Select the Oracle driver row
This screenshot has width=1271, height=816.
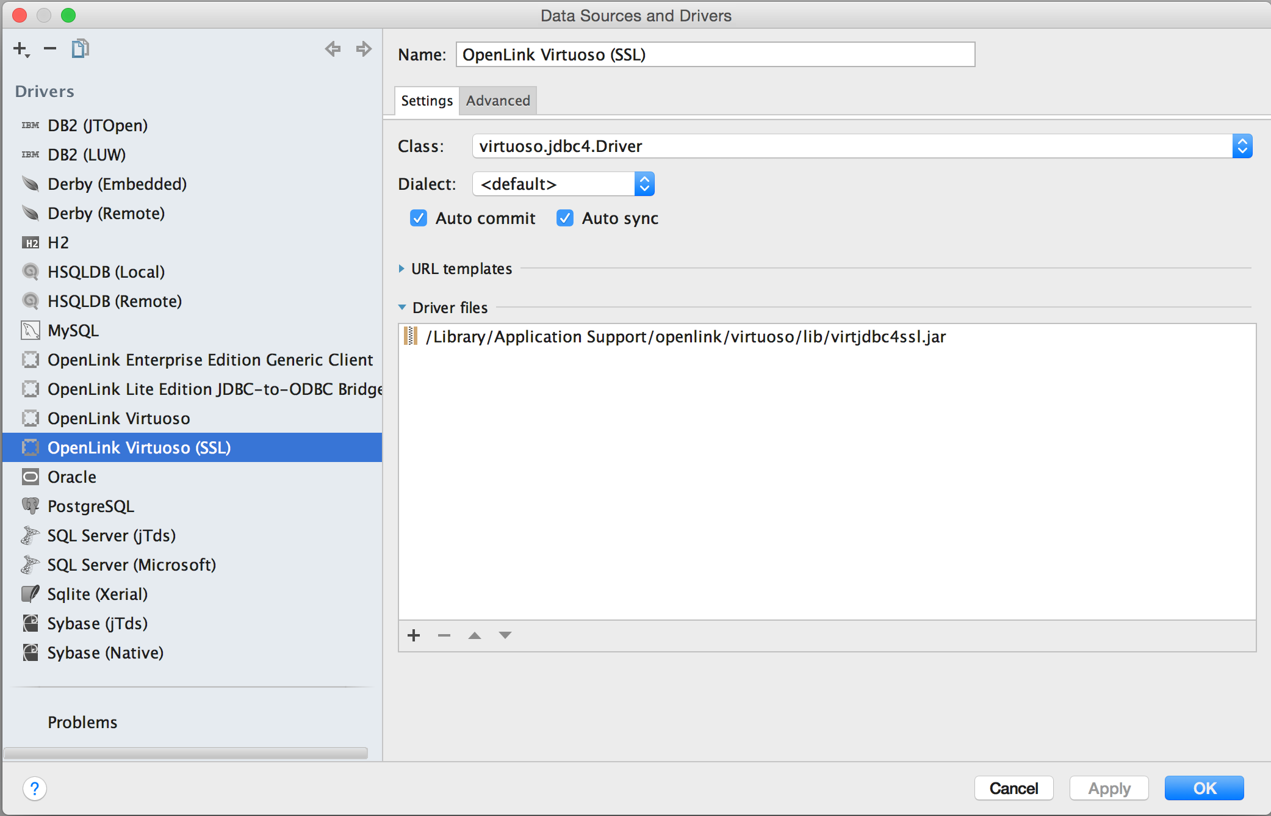coord(192,477)
